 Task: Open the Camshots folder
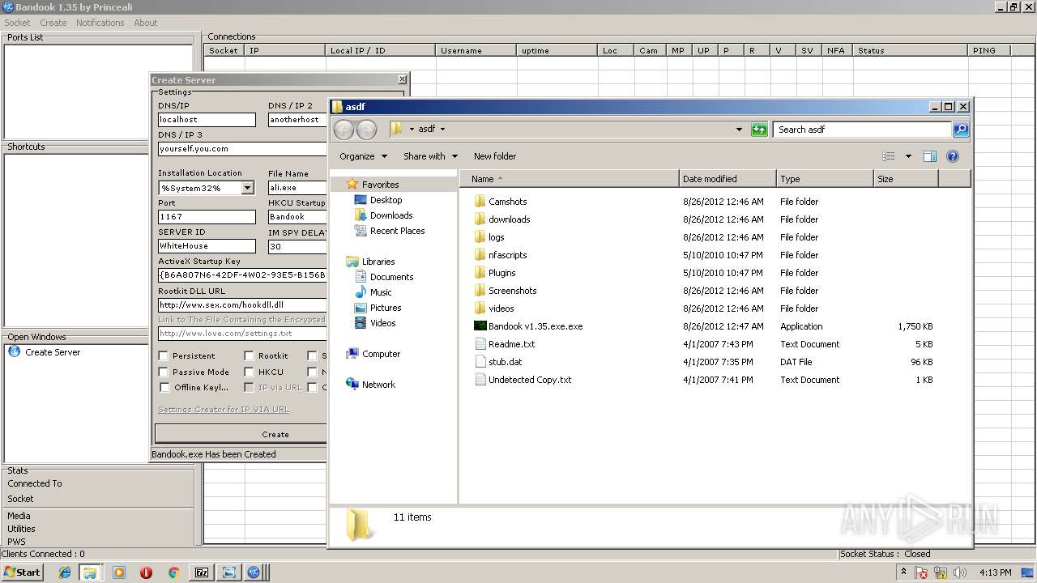click(507, 202)
